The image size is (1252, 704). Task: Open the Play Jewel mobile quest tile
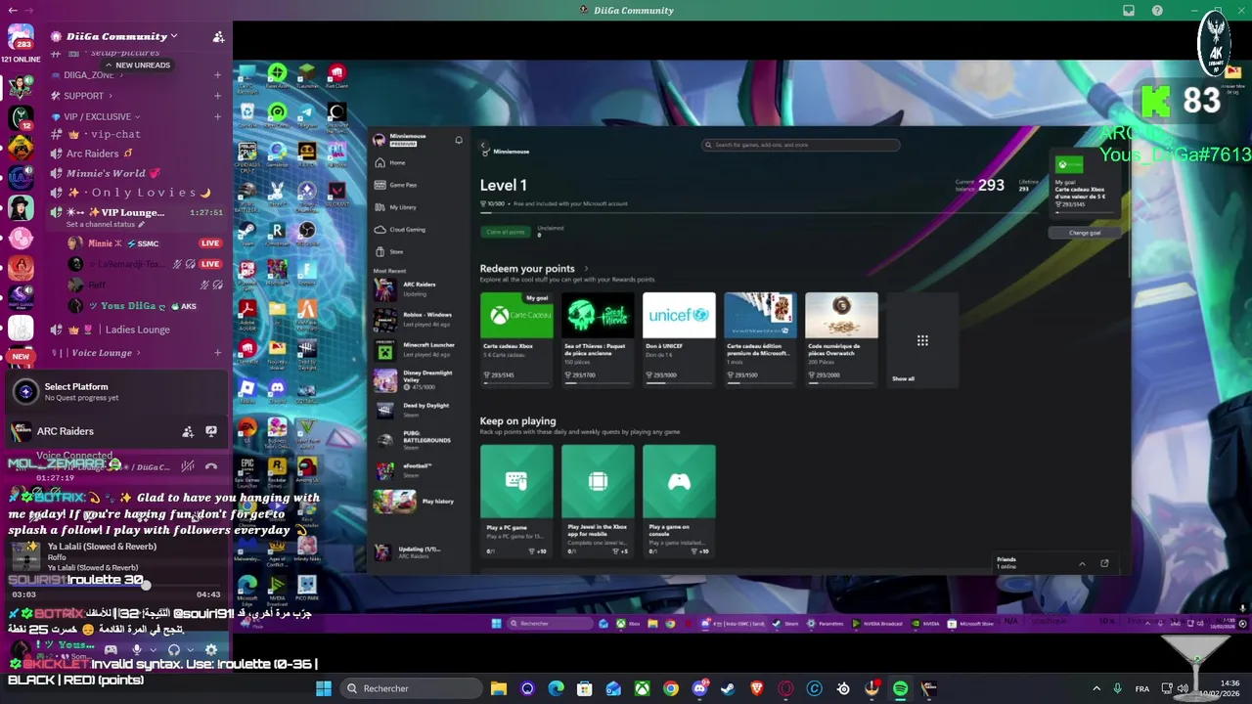598,502
